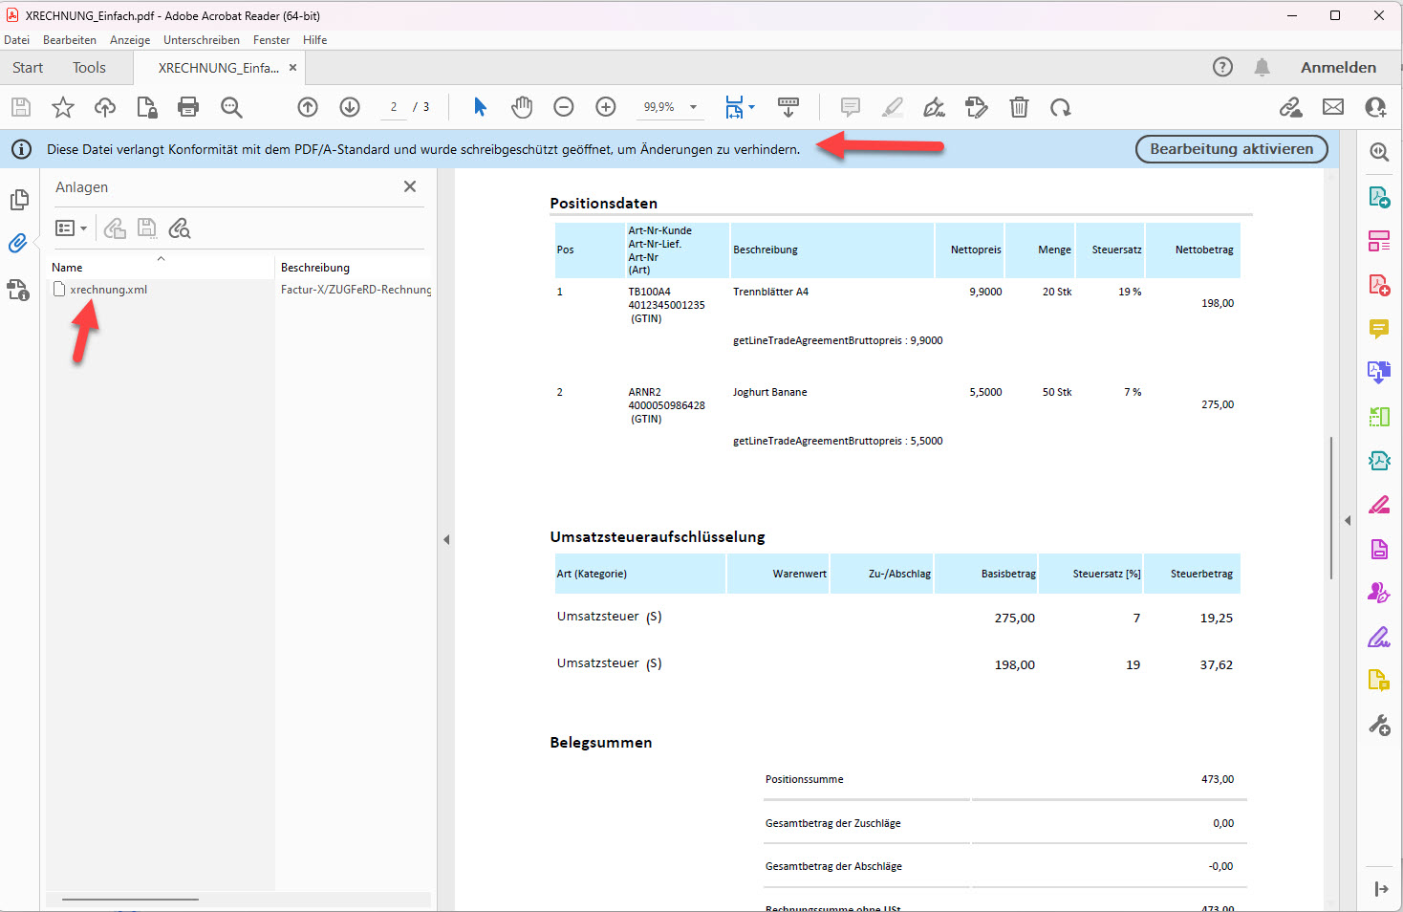The image size is (1403, 912).
Task: Open zoom percentage dropdown
Action: pyautogui.click(x=694, y=107)
